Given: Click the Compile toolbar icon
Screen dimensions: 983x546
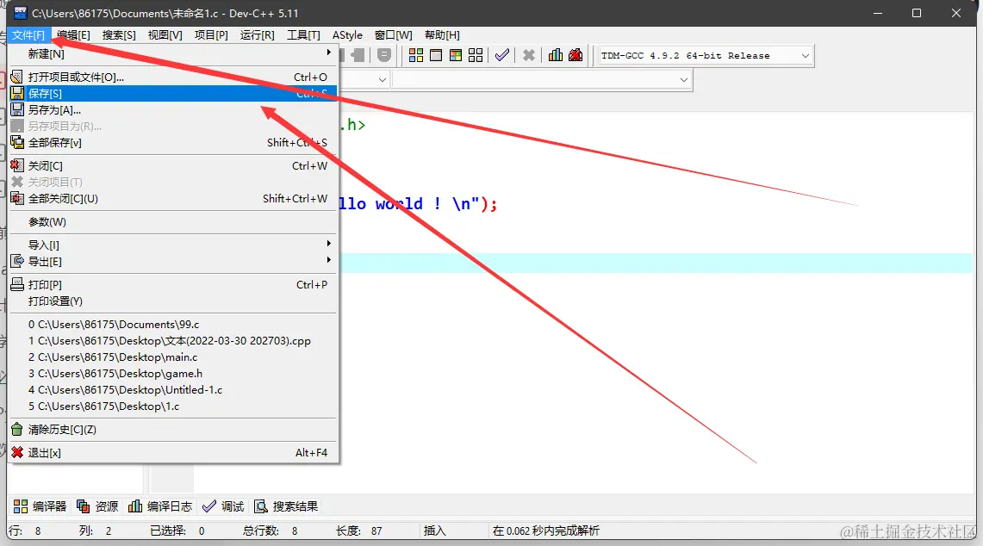Looking at the screenshot, I should point(415,55).
